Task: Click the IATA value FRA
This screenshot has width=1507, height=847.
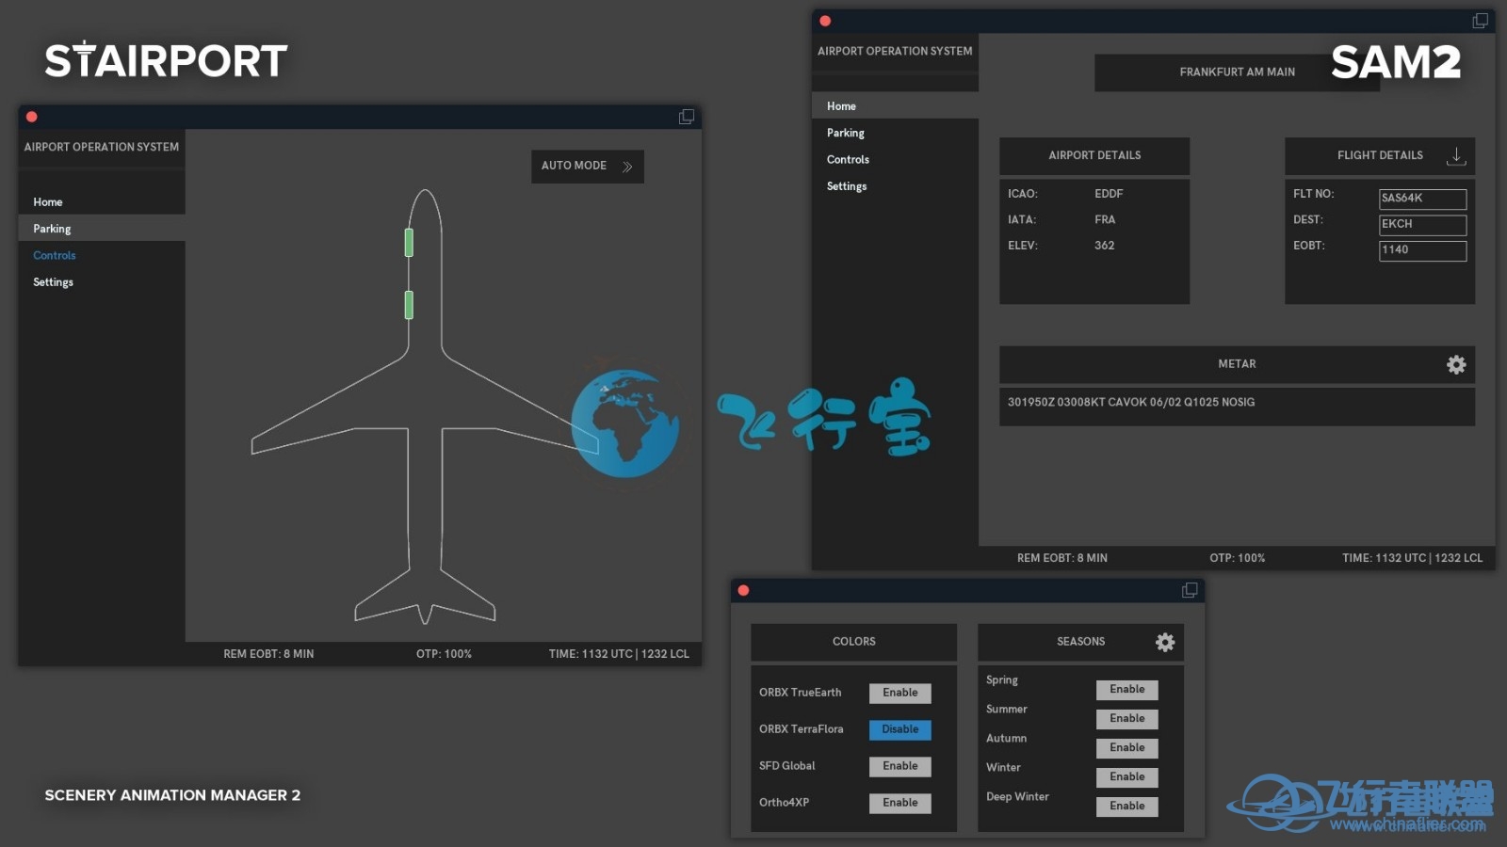Action: (x=1105, y=220)
